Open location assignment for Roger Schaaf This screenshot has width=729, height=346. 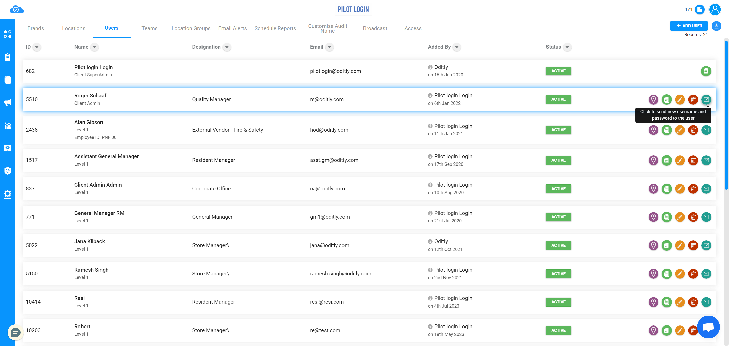coord(653,99)
